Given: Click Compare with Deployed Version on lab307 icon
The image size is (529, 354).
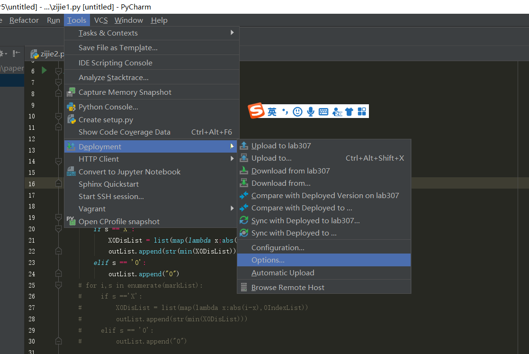Looking at the screenshot, I should (244, 195).
